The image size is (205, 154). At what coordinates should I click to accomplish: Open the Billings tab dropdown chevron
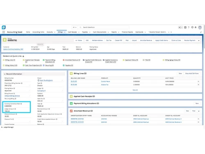pos(65,32)
